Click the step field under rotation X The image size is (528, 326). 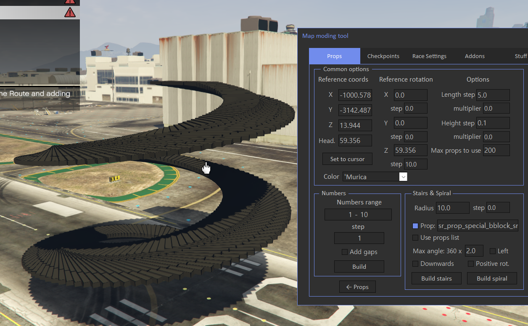tap(416, 109)
